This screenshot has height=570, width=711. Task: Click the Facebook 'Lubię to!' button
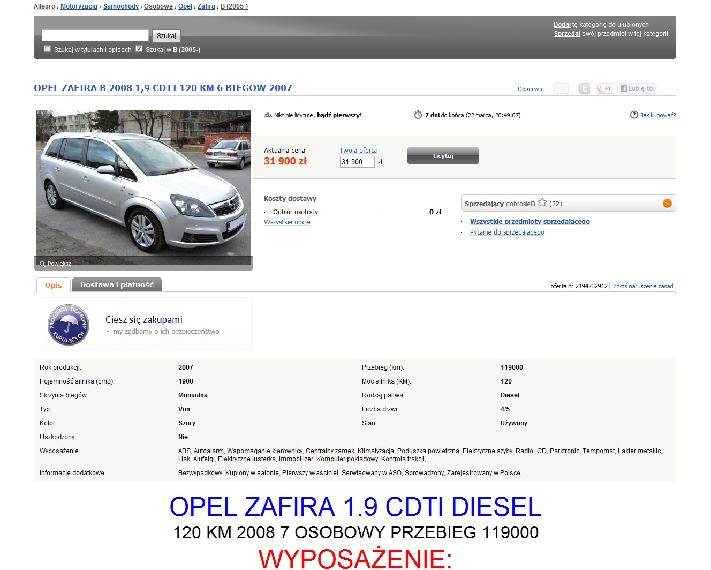(637, 88)
